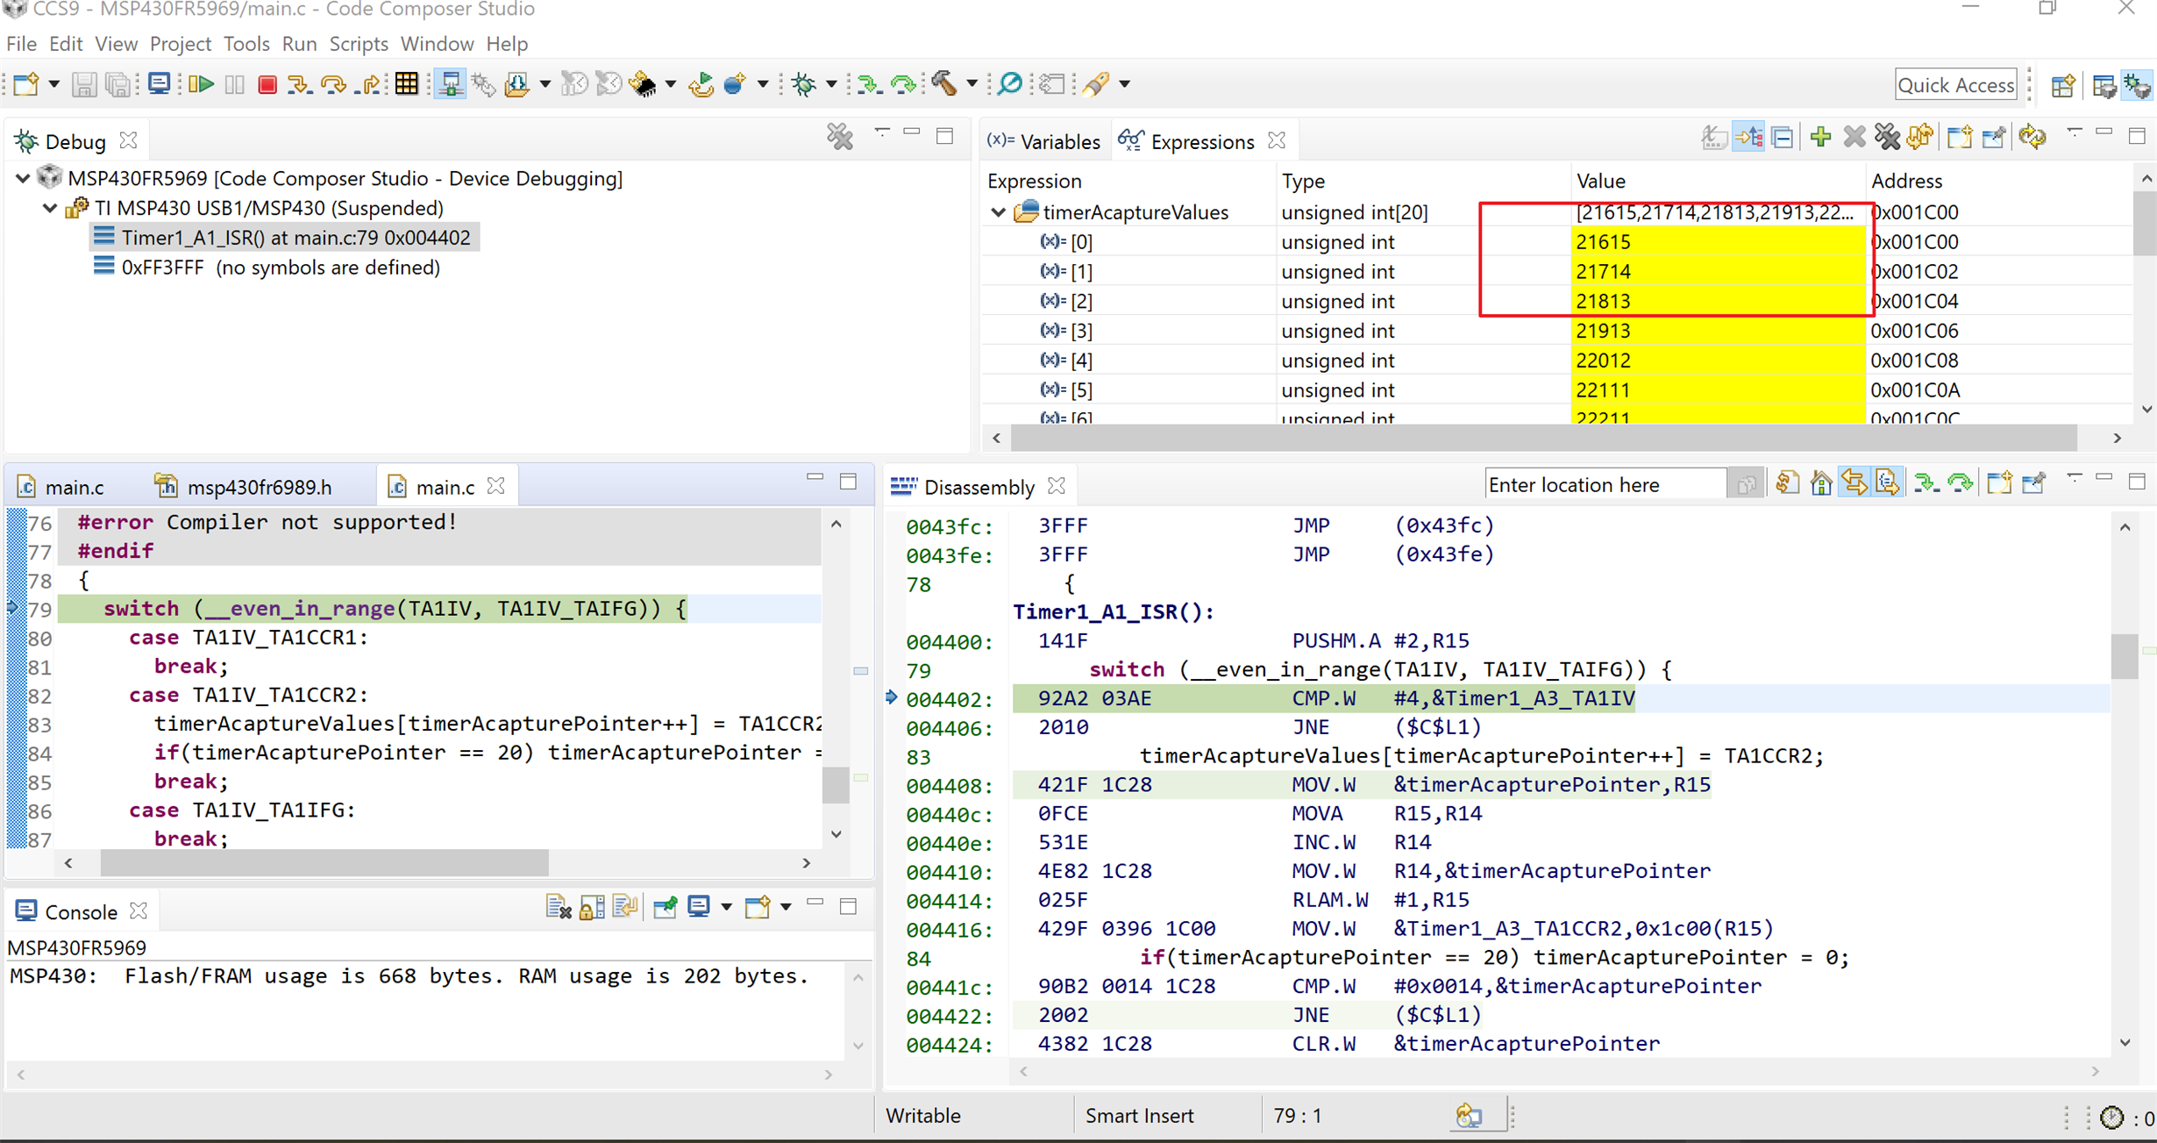Toggle Show Source in Disassembly view
The image size is (2157, 1143).
click(x=1888, y=483)
